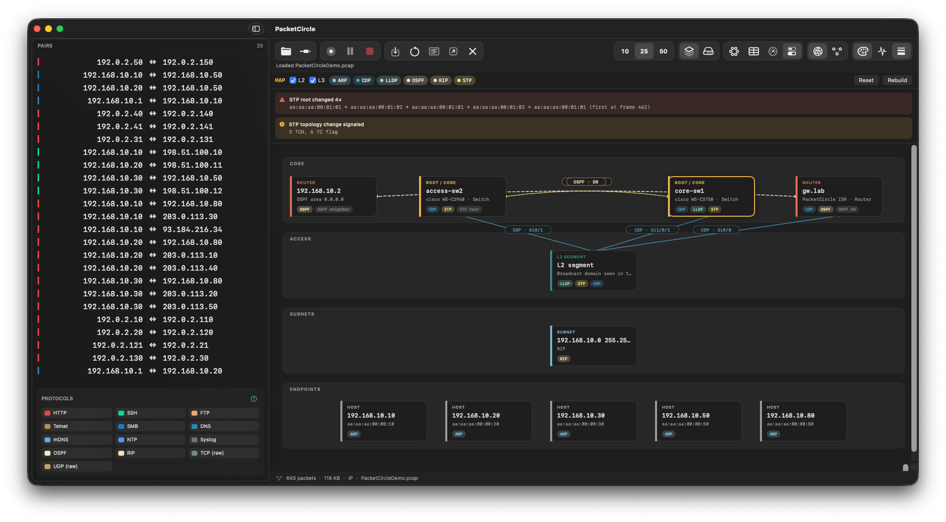This screenshot has height=522, width=946.
Task: Click the hard drive icon in toolbar
Action: coord(709,51)
